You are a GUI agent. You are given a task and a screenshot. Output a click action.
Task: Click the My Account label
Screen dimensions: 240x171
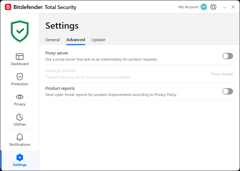[189, 7]
